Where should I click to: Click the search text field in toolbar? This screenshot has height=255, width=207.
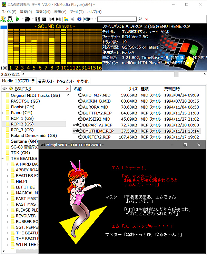[117, 19]
